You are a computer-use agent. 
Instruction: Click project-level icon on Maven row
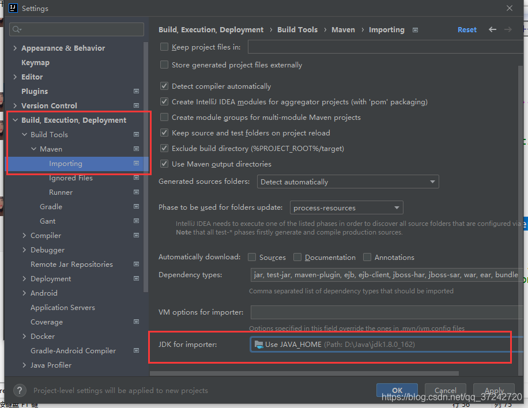(x=137, y=149)
